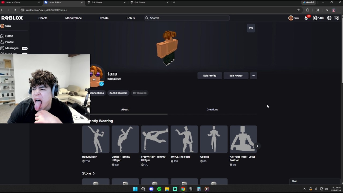This screenshot has width=343, height=193.
Task: Open Chrome three-dot menu
Action: 340,10
